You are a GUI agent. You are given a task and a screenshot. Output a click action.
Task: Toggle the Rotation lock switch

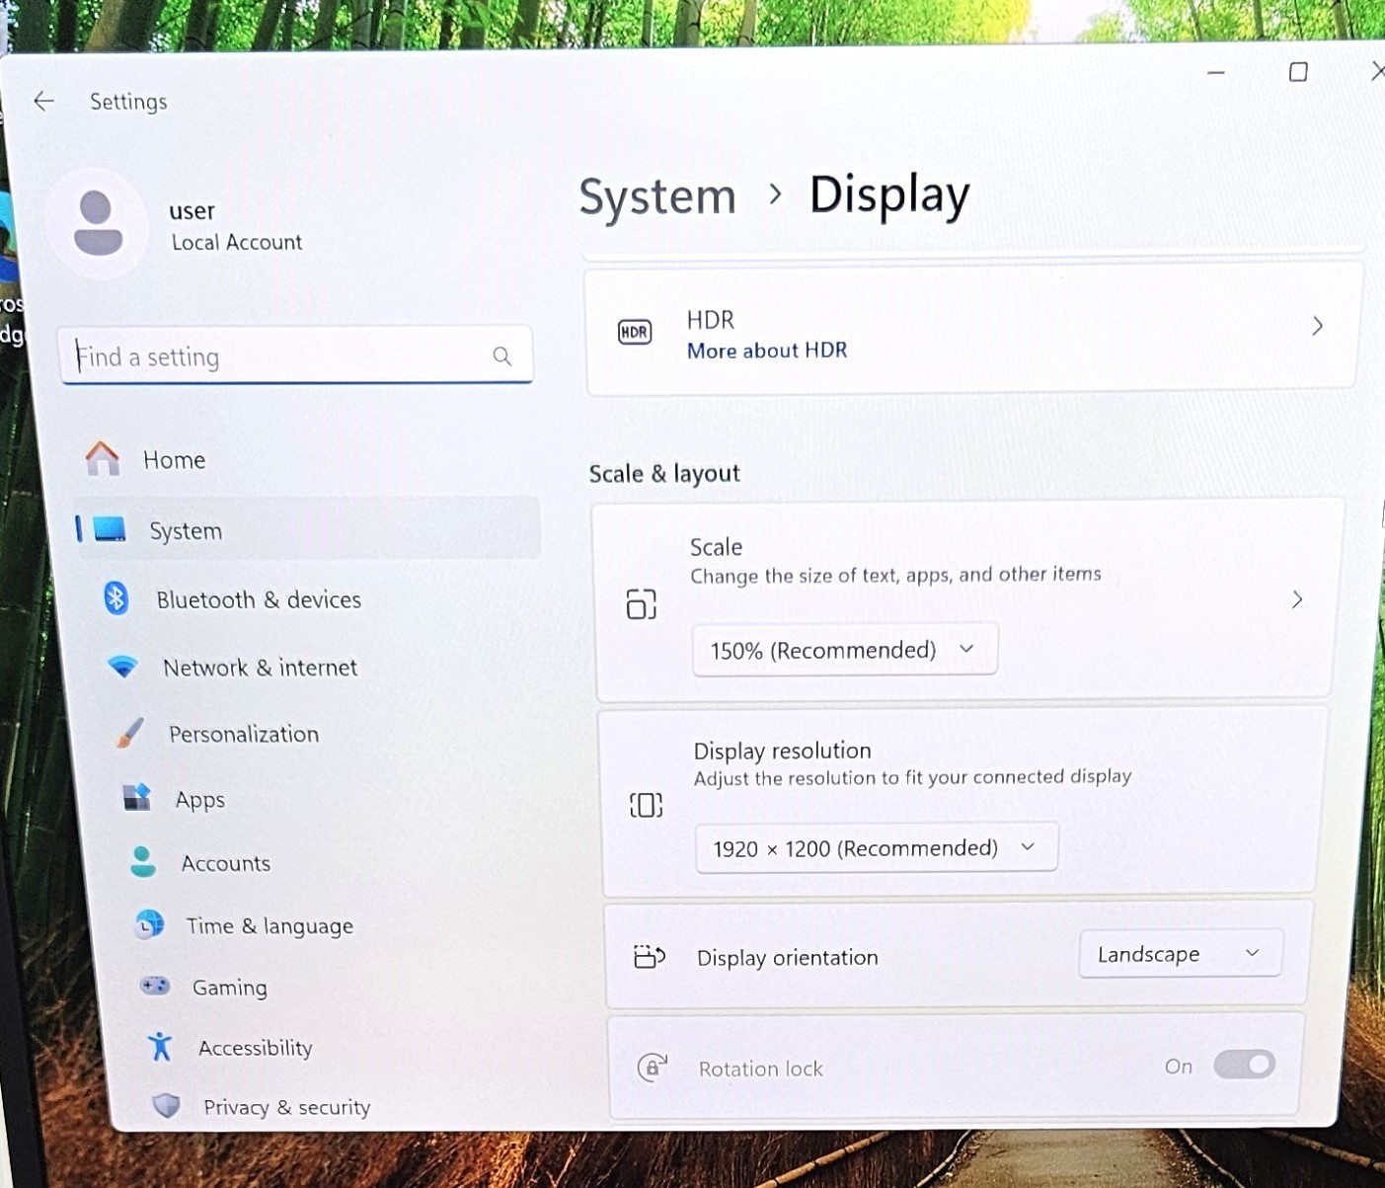[1244, 1064]
